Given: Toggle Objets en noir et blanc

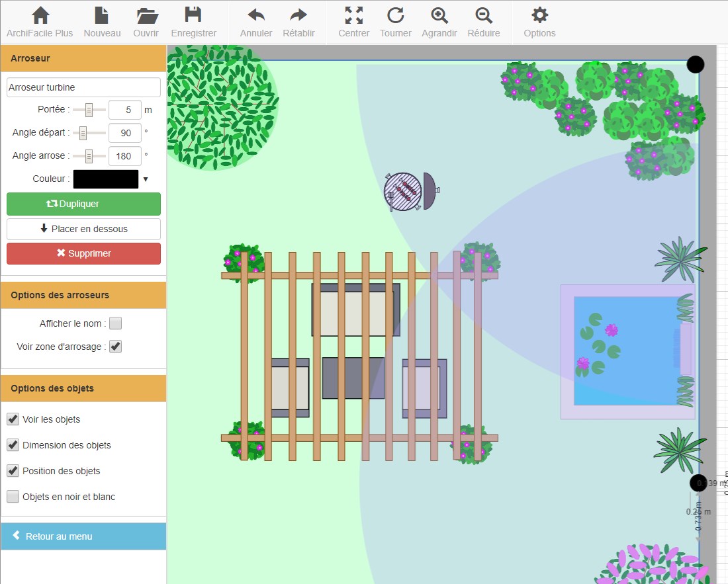Looking at the screenshot, I should (x=13, y=497).
